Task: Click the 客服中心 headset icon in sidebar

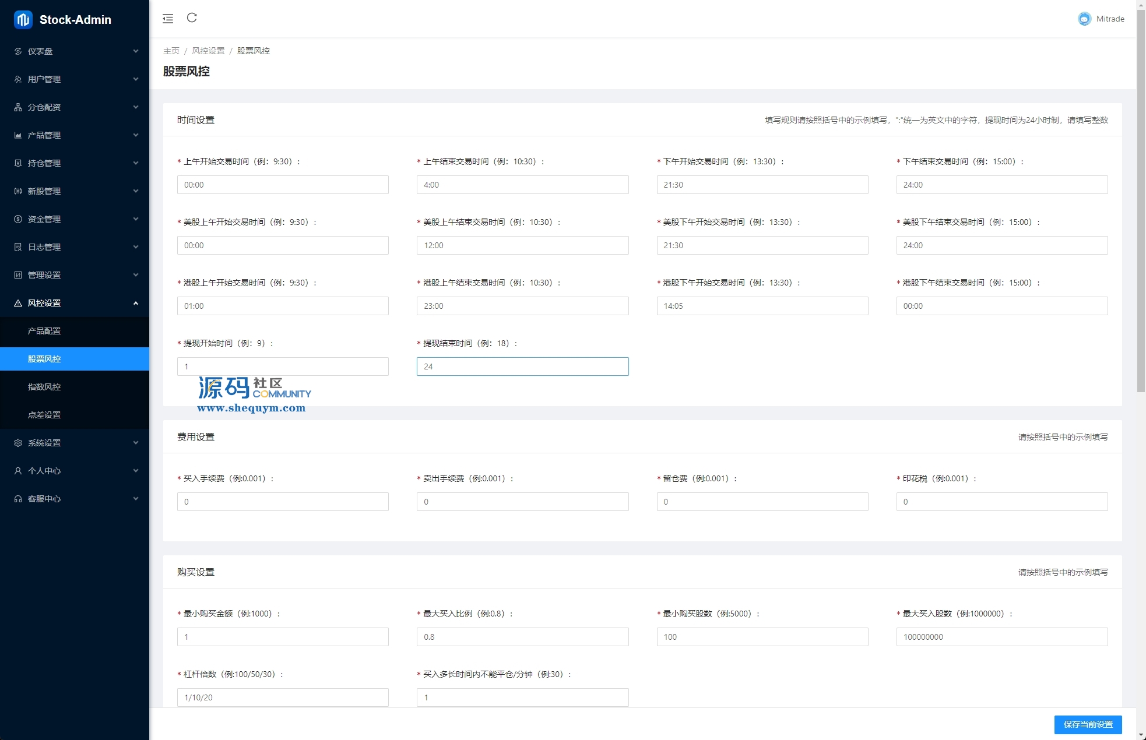Action: [x=18, y=499]
